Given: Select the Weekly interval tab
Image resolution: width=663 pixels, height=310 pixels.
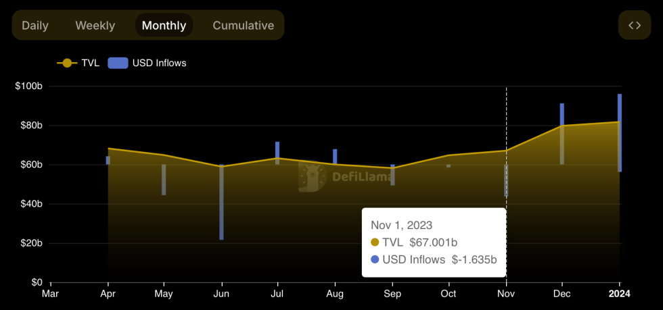Looking at the screenshot, I should coord(95,26).
